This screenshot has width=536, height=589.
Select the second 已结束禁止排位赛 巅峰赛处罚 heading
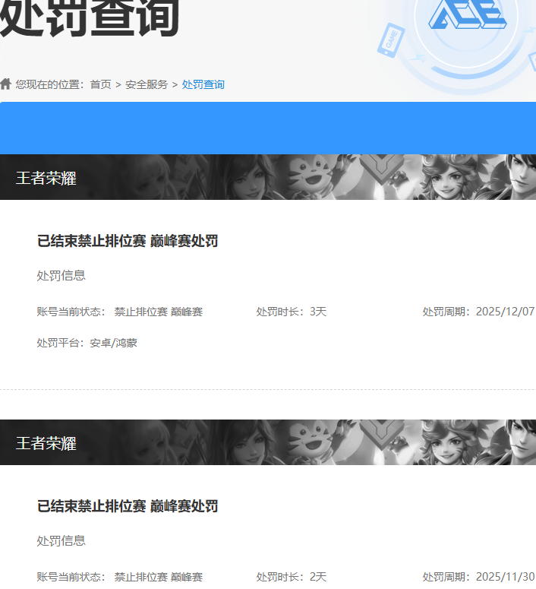click(128, 506)
